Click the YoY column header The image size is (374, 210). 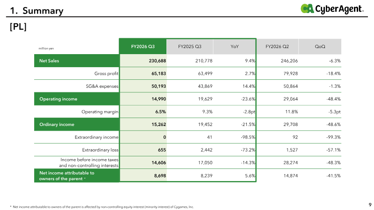point(235,46)
